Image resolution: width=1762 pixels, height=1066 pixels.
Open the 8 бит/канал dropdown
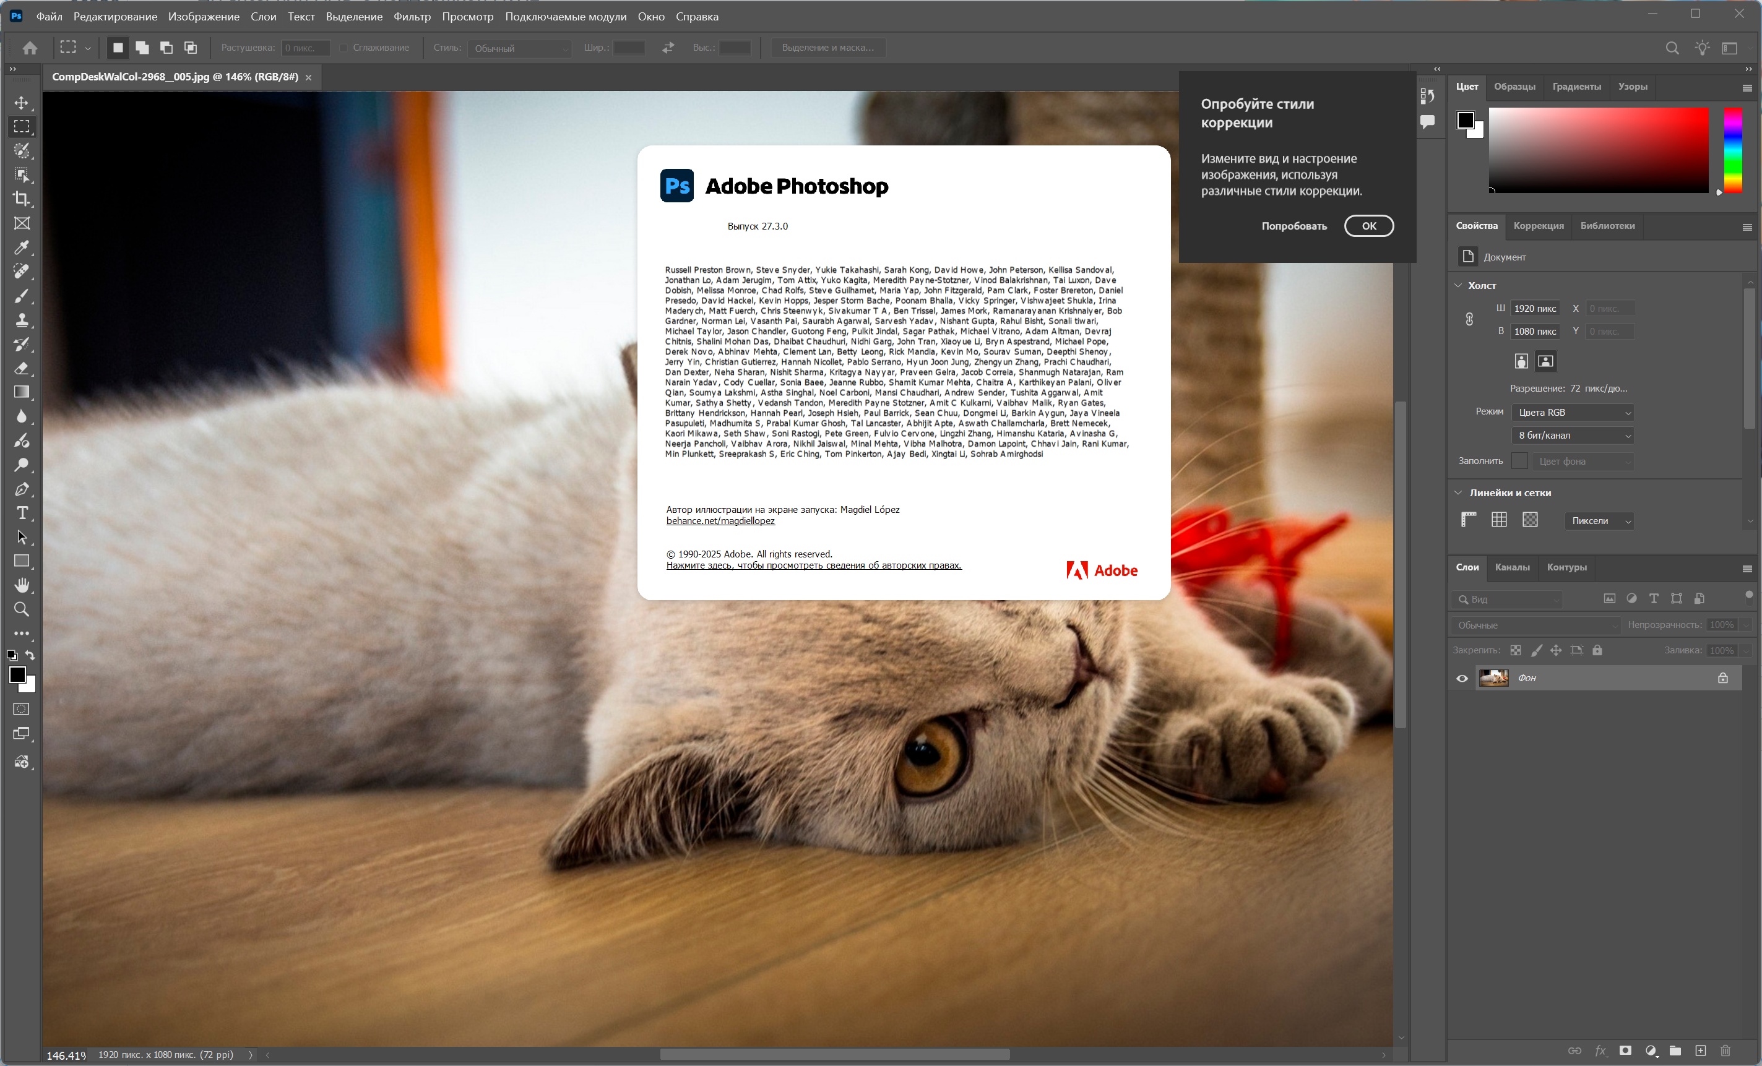coord(1574,436)
